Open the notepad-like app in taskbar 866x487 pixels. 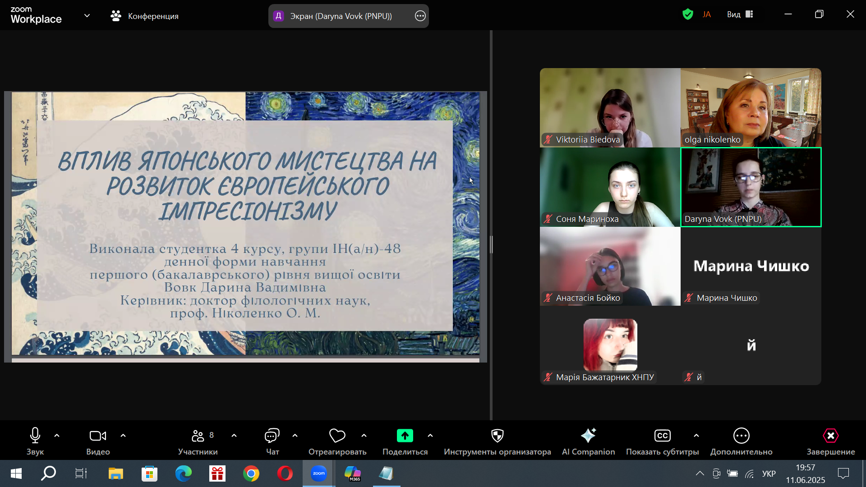pyautogui.click(x=386, y=473)
